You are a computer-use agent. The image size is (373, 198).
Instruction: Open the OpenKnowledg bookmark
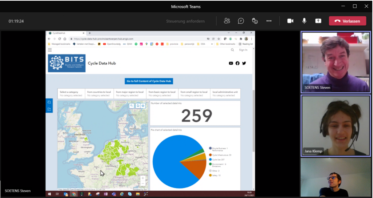click(112, 44)
